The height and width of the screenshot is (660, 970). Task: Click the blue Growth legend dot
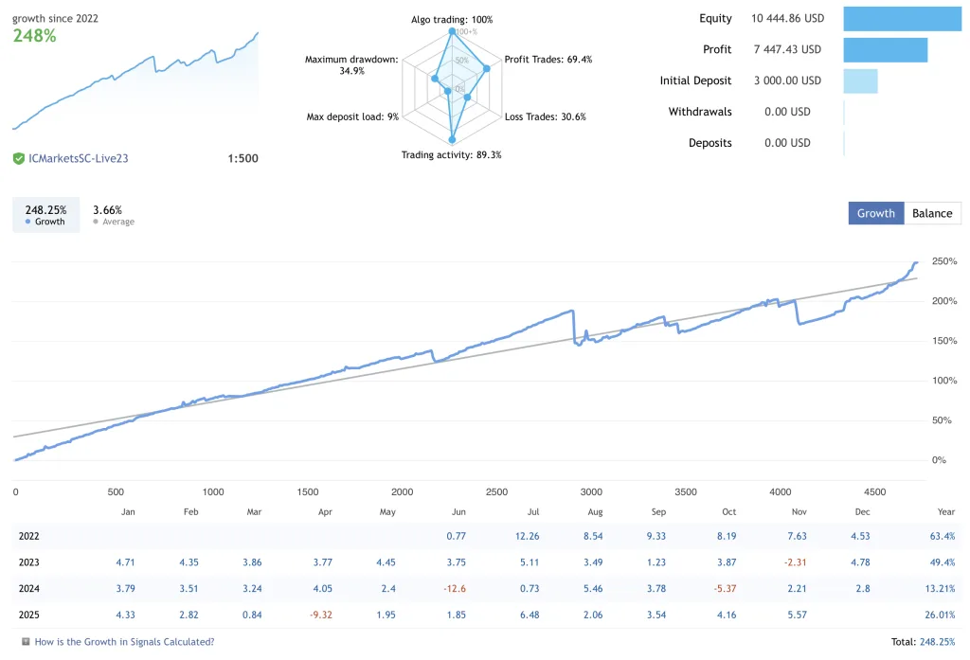click(27, 222)
